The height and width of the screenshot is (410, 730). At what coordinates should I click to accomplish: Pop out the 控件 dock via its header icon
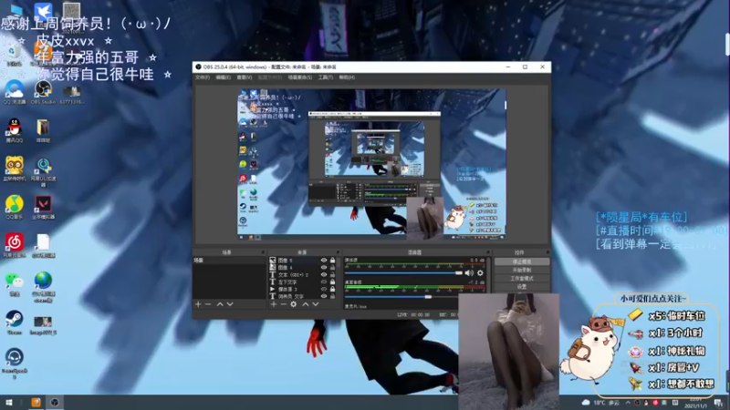(x=547, y=252)
